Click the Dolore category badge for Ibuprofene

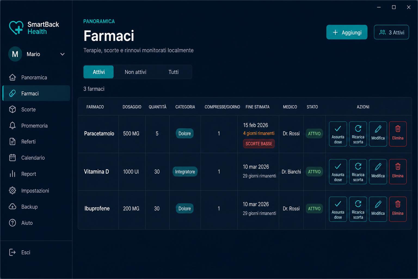tap(185, 208)
